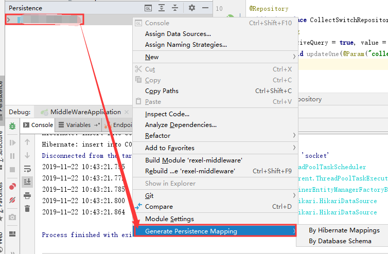Click the restore layout icon
The height and width of the screenshot is (254, 388).
click(12, 234)
